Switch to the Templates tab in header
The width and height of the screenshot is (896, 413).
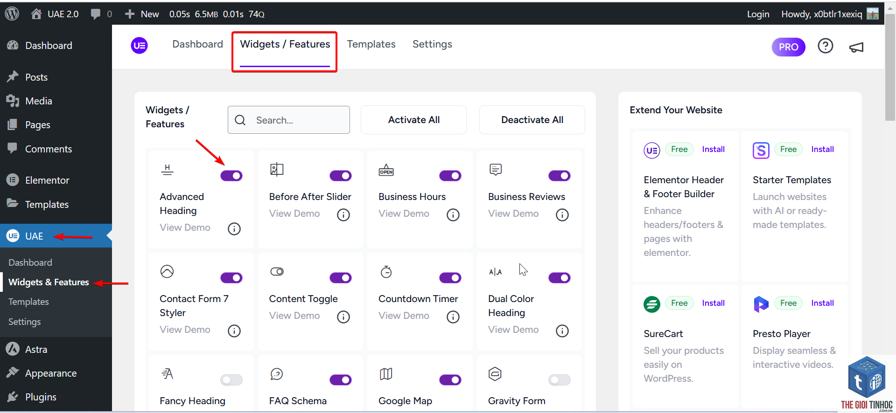(371, 44)
